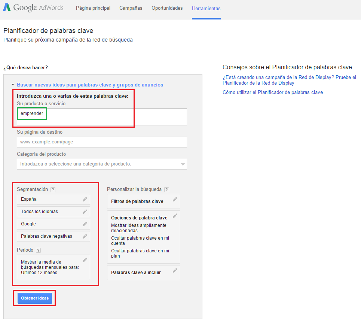Open the Campañas tab
The height and width of the screenshot is (325, 361).
point(131,8)
